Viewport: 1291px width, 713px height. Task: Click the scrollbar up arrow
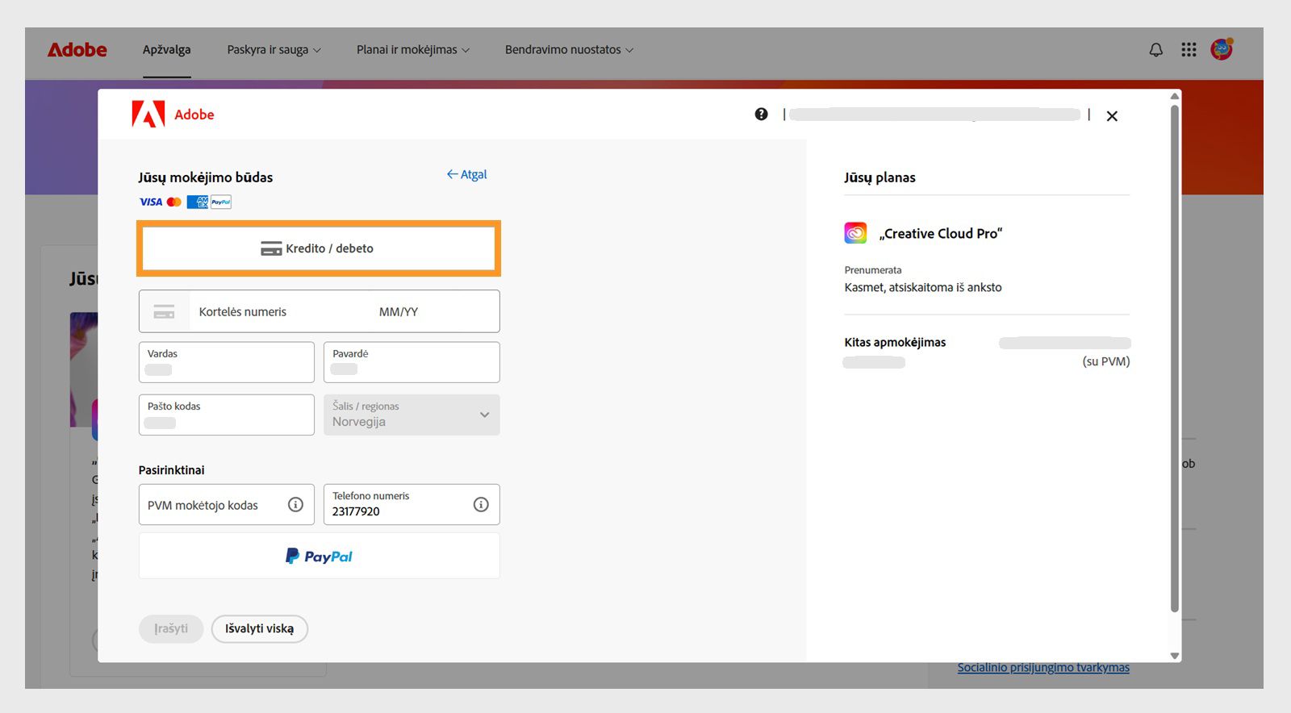[1175, 96]
